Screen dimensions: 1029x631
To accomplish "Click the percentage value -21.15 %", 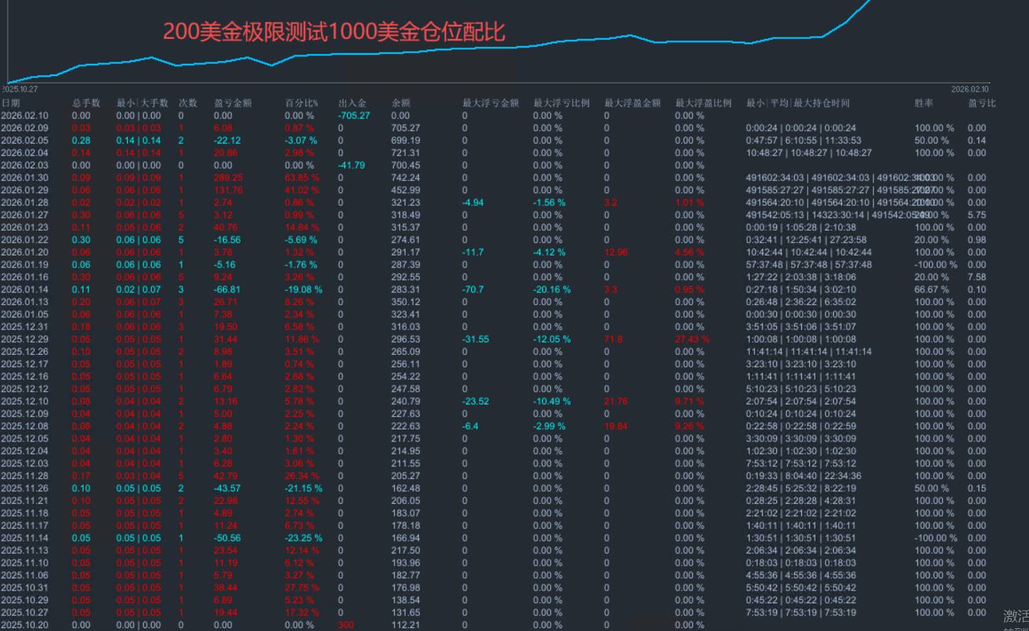I will [x=303, y=488].
